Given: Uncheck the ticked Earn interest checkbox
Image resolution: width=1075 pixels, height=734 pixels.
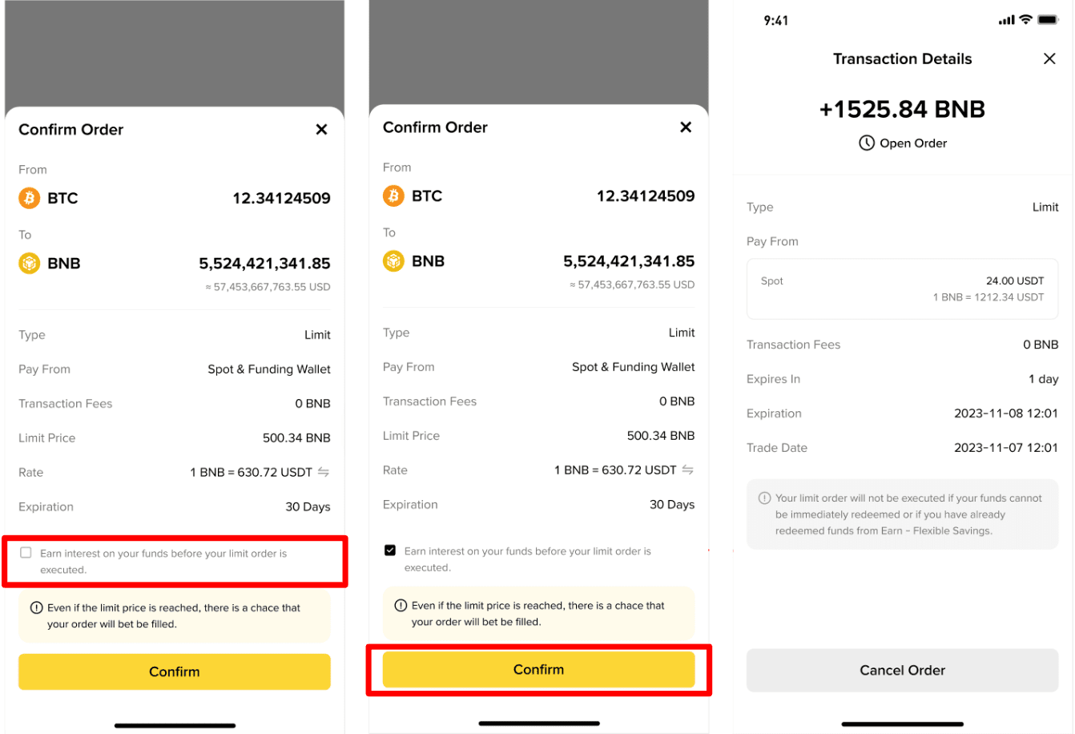Looking at the screenshot, I should tap(390, 550).
